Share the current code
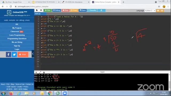The image size is (171, 96). (74, 10)
